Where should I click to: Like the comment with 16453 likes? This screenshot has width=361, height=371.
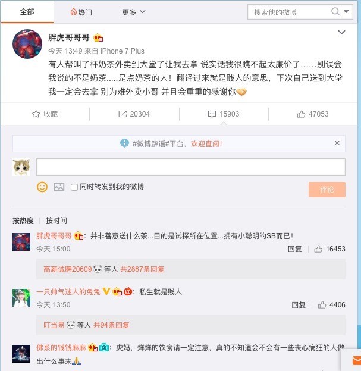[318, 249]
